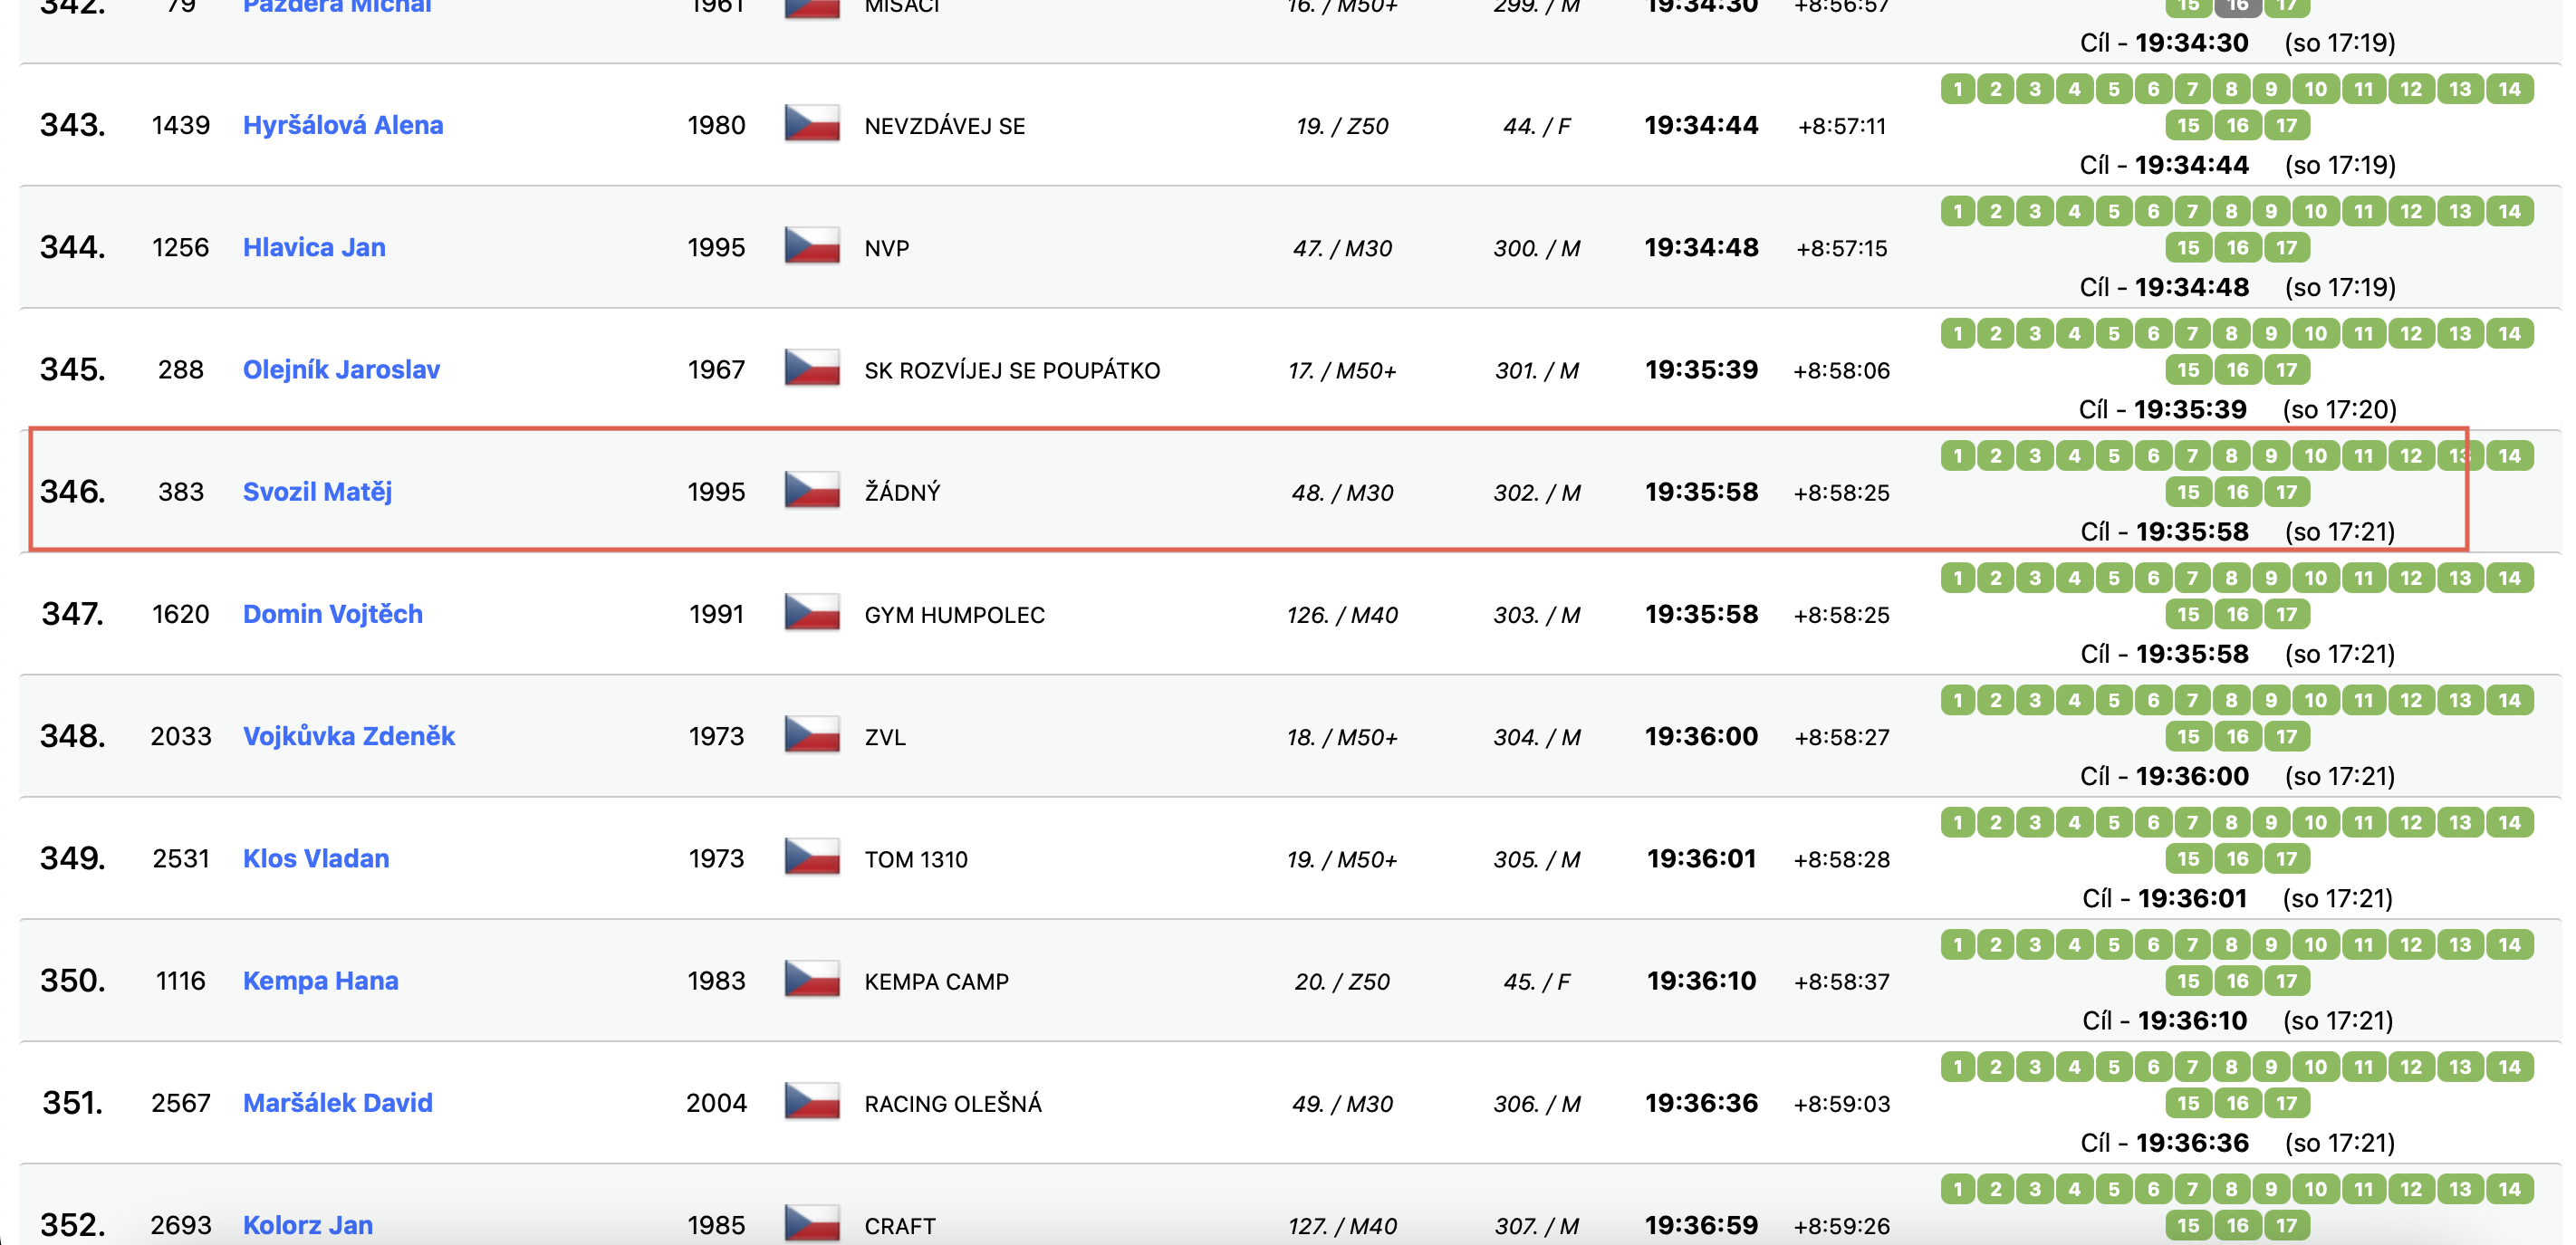Image resolution: width=2576 pixels, height=1245 pixels.
Task: Open Olejník Jaroslav profile link
Action: (x=341, y=369)
